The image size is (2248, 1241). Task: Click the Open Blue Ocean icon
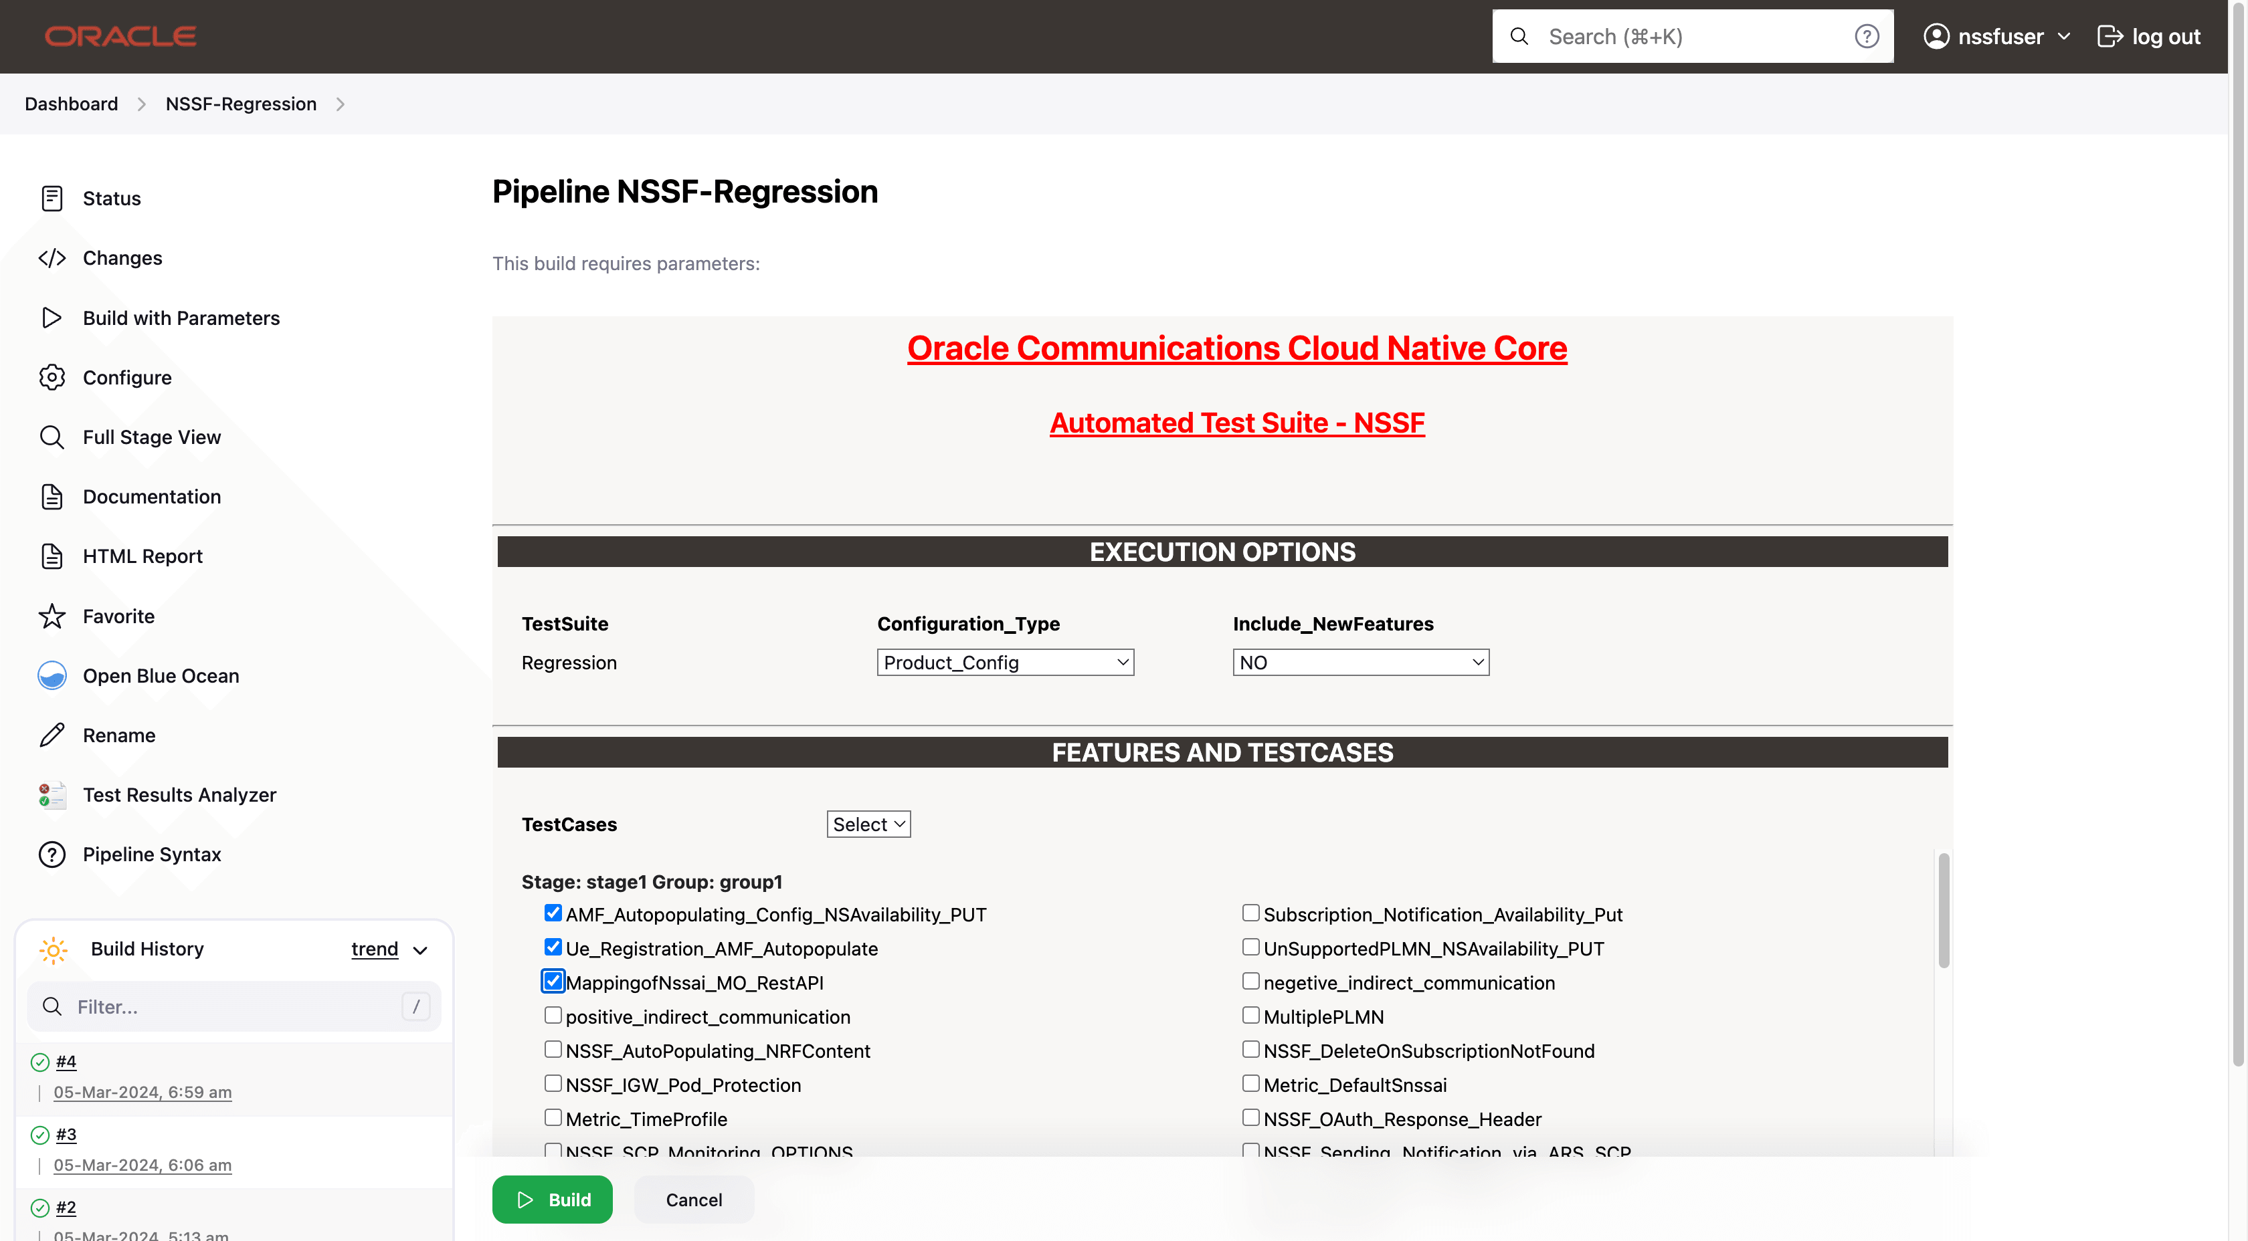[x=52, y=675]
